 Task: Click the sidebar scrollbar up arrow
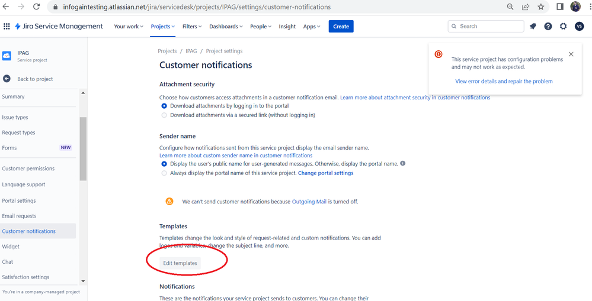point(83,93)
